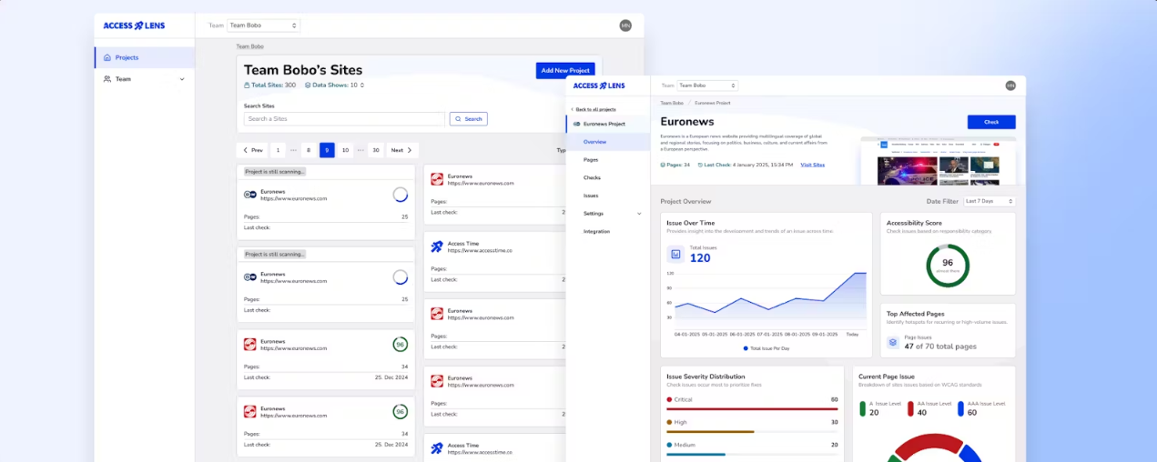Select current page 9 in pagination
Image resolution: width=1157 pixels, height=462 pixels.
(327, 150)
